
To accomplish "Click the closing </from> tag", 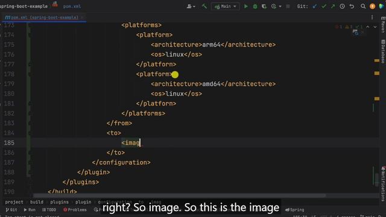I will (x=119, y=123).
